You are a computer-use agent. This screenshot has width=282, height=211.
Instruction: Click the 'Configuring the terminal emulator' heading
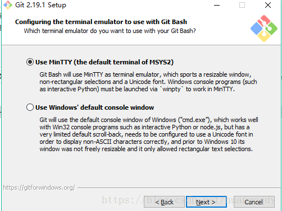(101, 22)
